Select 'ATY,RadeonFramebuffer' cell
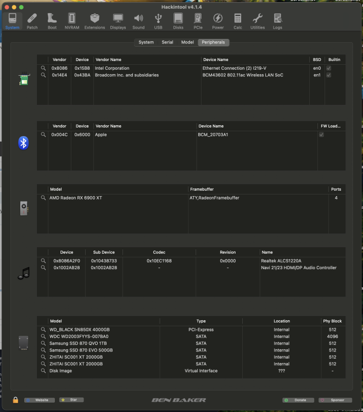This screenshot has width=363, height=412. coord(214,198)
